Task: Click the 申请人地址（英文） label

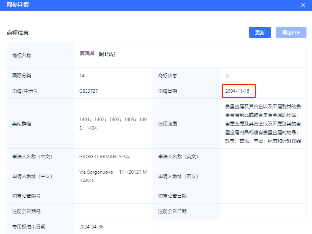Action: [178, 176]
